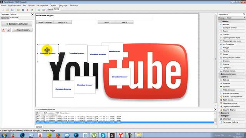246x138 pixels.
Task: Open the Вид menu
Action: 25,5
